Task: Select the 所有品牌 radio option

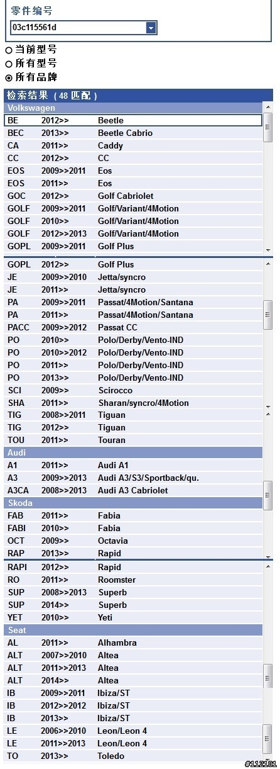Action: (x=9, y=77)
